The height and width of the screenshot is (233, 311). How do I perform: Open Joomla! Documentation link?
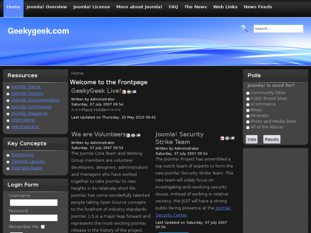pyautogui.click(x=36, y=100)
